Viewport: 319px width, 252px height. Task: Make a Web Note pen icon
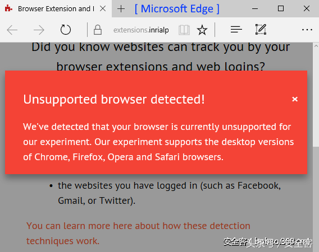[x=261, y=30]
